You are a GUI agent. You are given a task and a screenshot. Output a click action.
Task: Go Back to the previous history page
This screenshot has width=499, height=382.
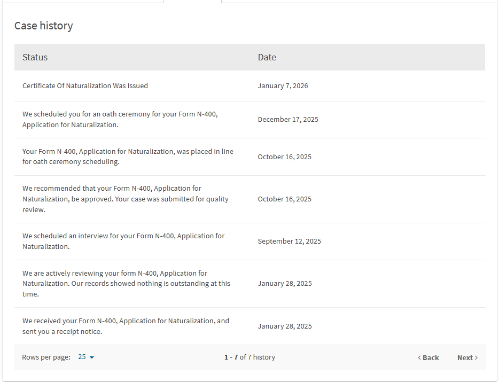pyautogui.click(x=428, y=357)
